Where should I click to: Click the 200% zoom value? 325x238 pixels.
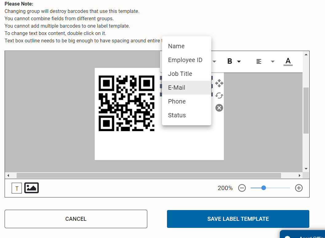(x=225, y=188)
